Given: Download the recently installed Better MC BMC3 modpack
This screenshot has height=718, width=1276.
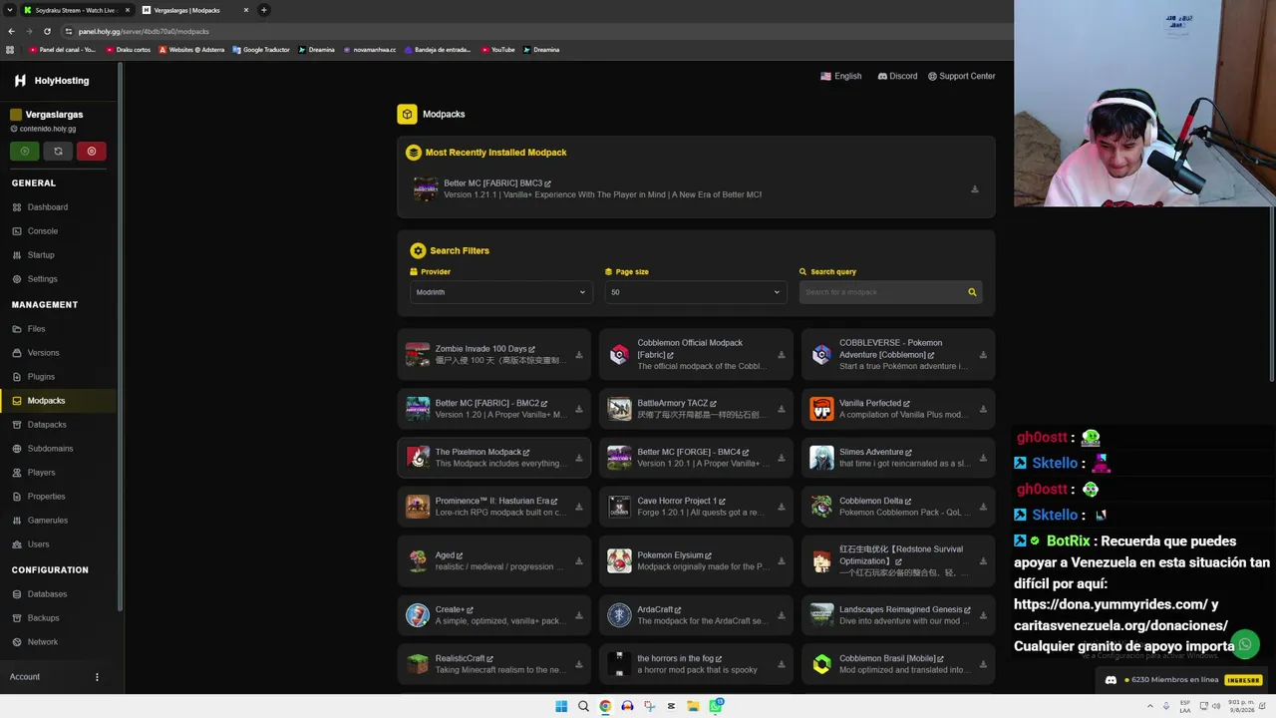Looking at the screenshot, I should [x=974, y=189].
